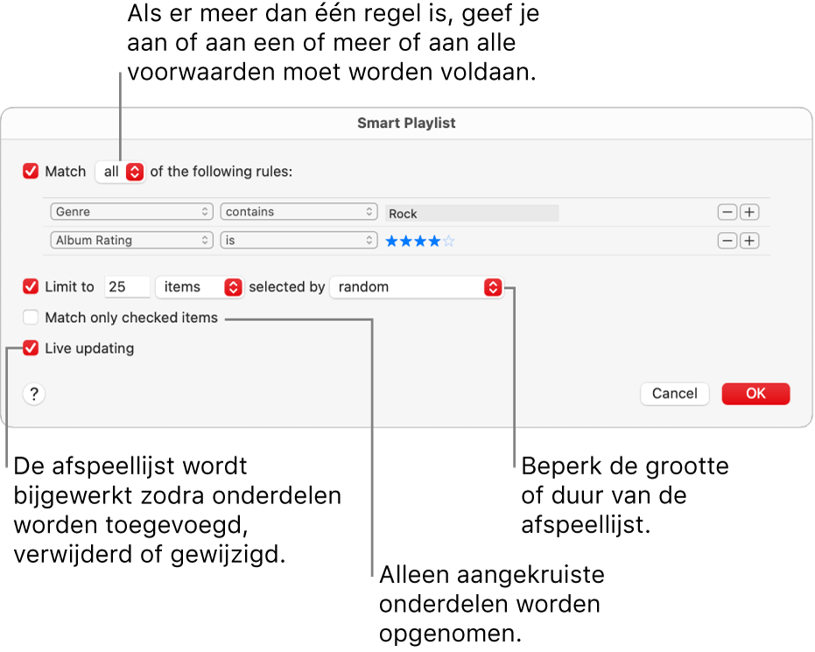815x652 pixels.
Task: Click the Cancel button
Action: (675, 394)
